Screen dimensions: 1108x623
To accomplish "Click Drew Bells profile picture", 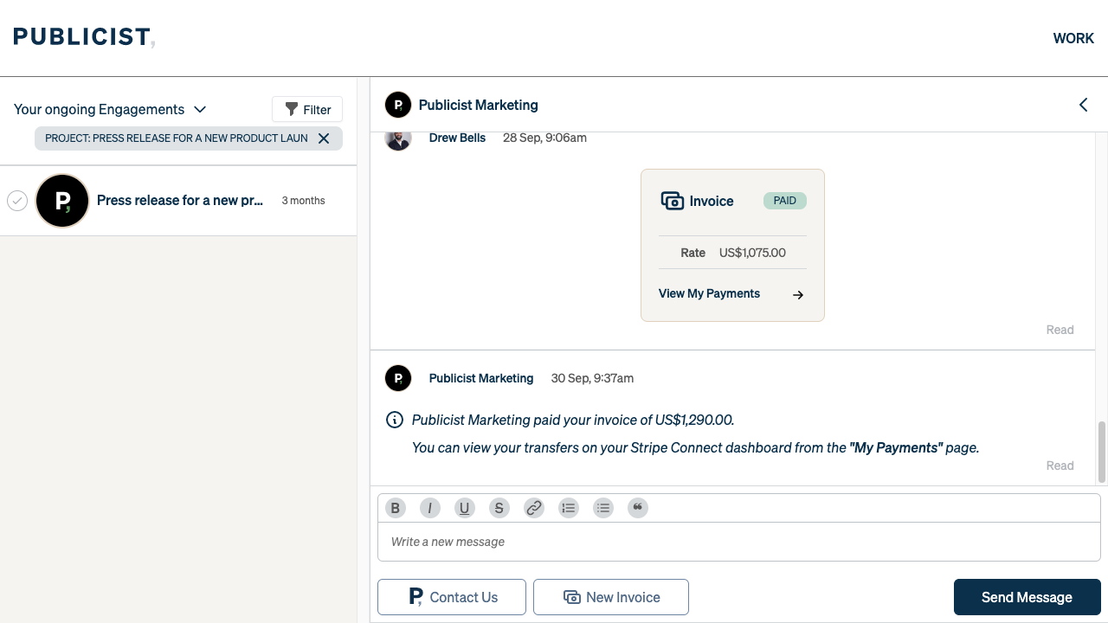I will point(398,139).
